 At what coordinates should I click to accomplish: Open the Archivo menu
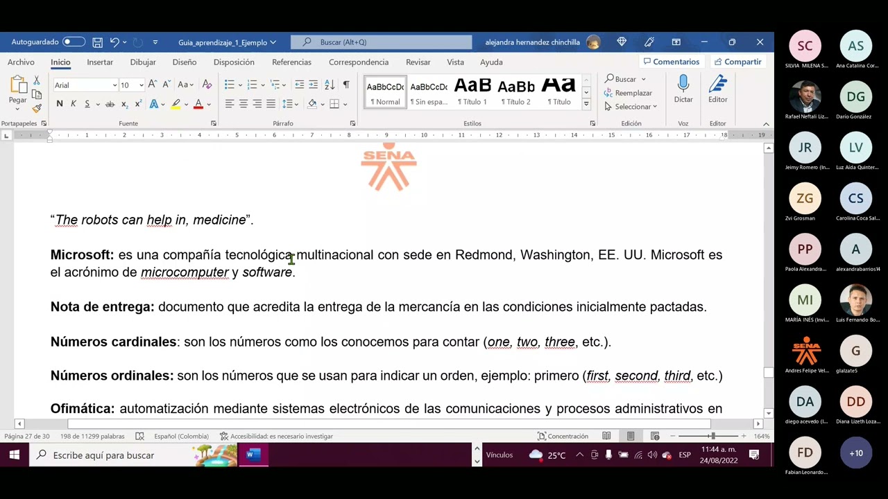click(x=21, y=62)
